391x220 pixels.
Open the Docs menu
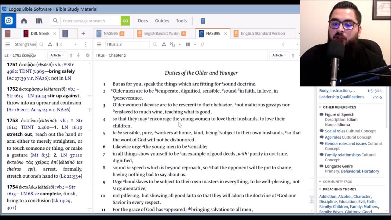[143, 21]
